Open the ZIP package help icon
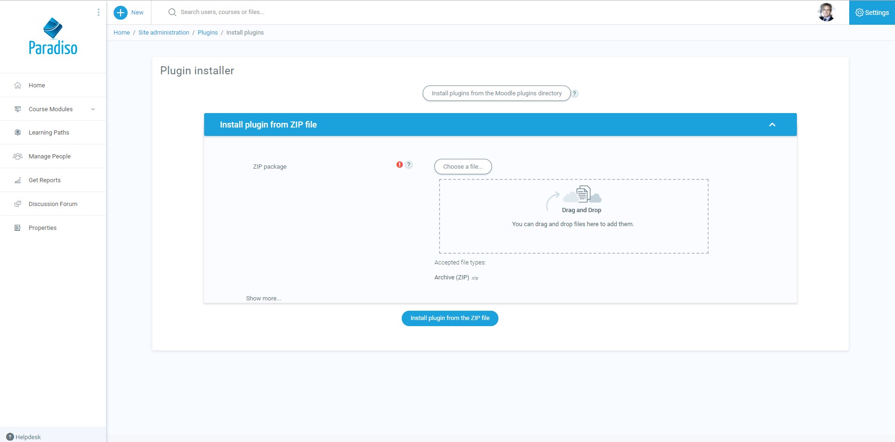The height and width of the screenshot is (442, 895). tap(409, 164)
